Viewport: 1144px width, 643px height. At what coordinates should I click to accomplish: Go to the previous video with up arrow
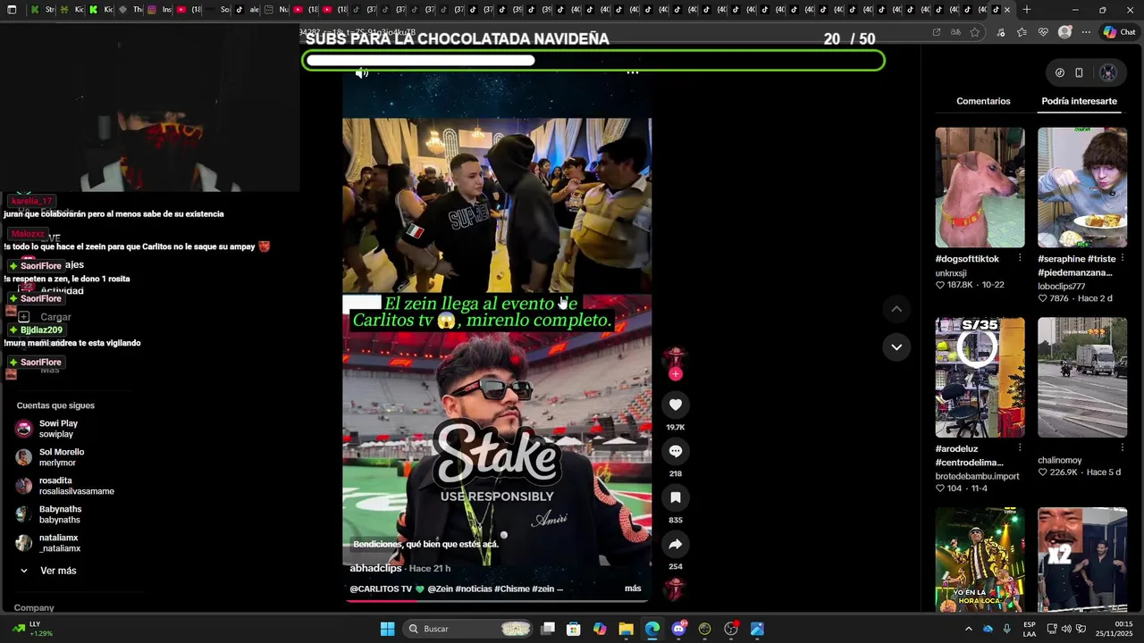click(896, 309)
